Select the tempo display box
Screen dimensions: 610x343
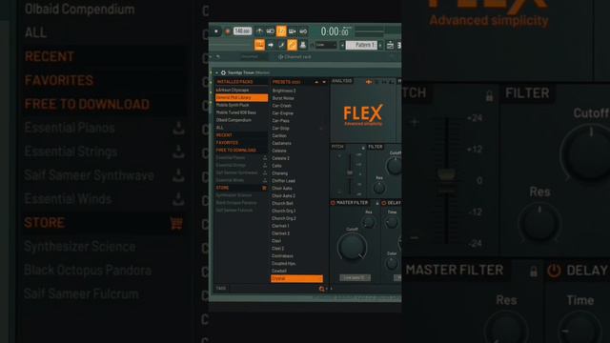click(242, 31)
